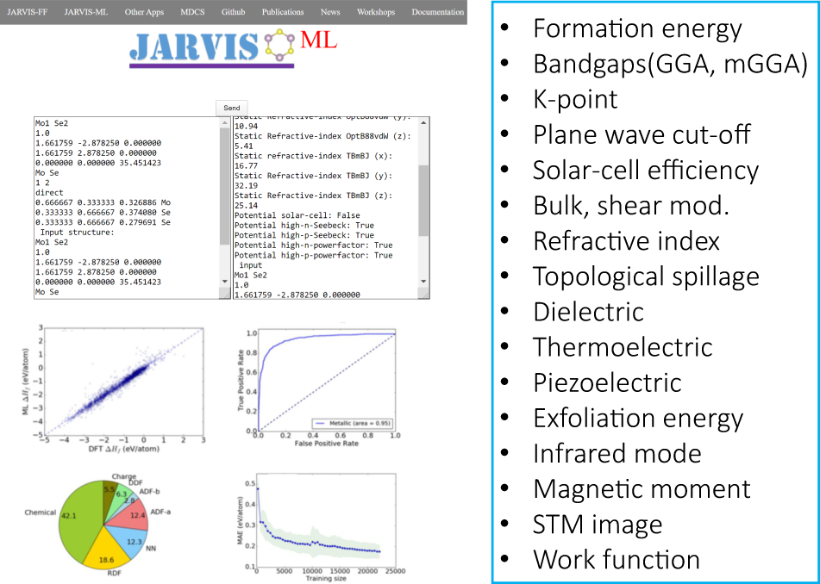Click 'Exfoliation energy' list item
The image size is (820, 584).
[637, 418]
